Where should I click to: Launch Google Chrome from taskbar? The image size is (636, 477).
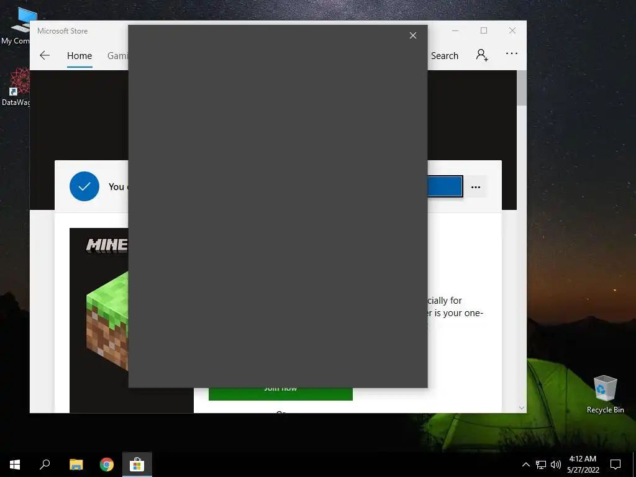pos(107,465)
